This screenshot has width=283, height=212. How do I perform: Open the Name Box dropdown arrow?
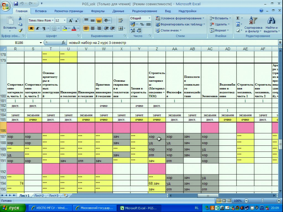[x=41, y=43]
